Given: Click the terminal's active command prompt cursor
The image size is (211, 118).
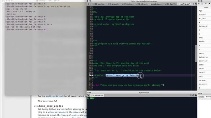Looking at the screenshot, I should pyautogui.click(x=47, y=29).
